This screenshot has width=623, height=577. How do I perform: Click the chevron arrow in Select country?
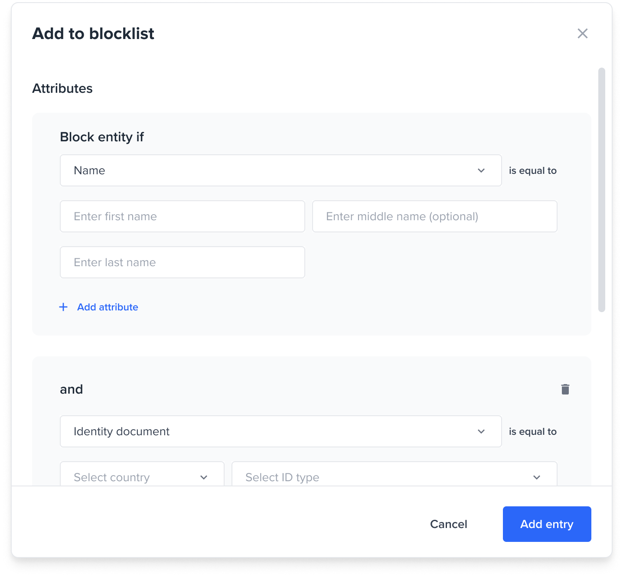click(204, 477)
